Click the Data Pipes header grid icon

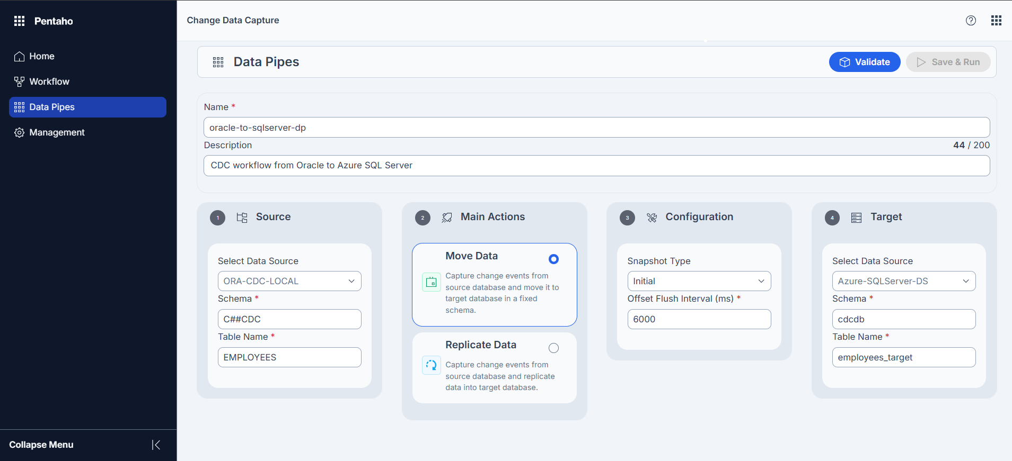coord(218,62)
